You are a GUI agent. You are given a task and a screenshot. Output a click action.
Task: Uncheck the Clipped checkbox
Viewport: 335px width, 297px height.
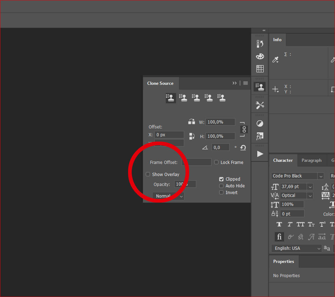point(221,179)
